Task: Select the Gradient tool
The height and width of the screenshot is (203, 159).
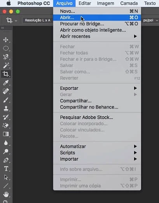Action: (6, 134)
